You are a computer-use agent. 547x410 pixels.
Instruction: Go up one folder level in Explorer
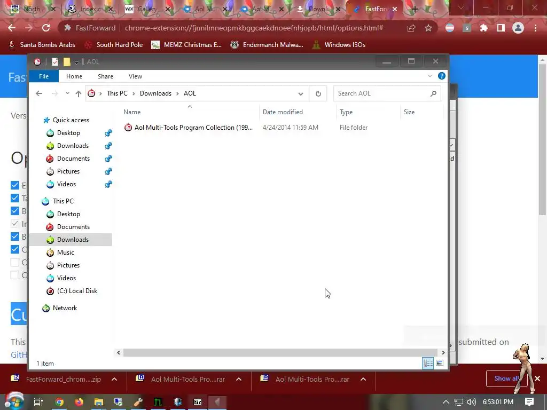tap(79, 93)
